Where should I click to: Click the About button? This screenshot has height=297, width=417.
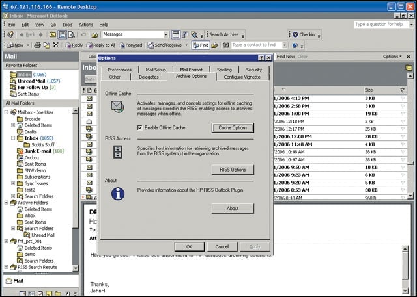click(x=233, y=209)
